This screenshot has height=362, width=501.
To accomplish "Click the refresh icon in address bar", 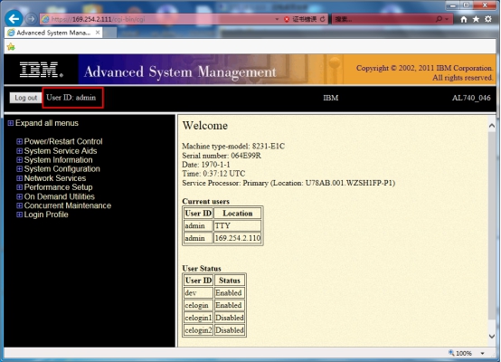I will [x=322, y=19].
